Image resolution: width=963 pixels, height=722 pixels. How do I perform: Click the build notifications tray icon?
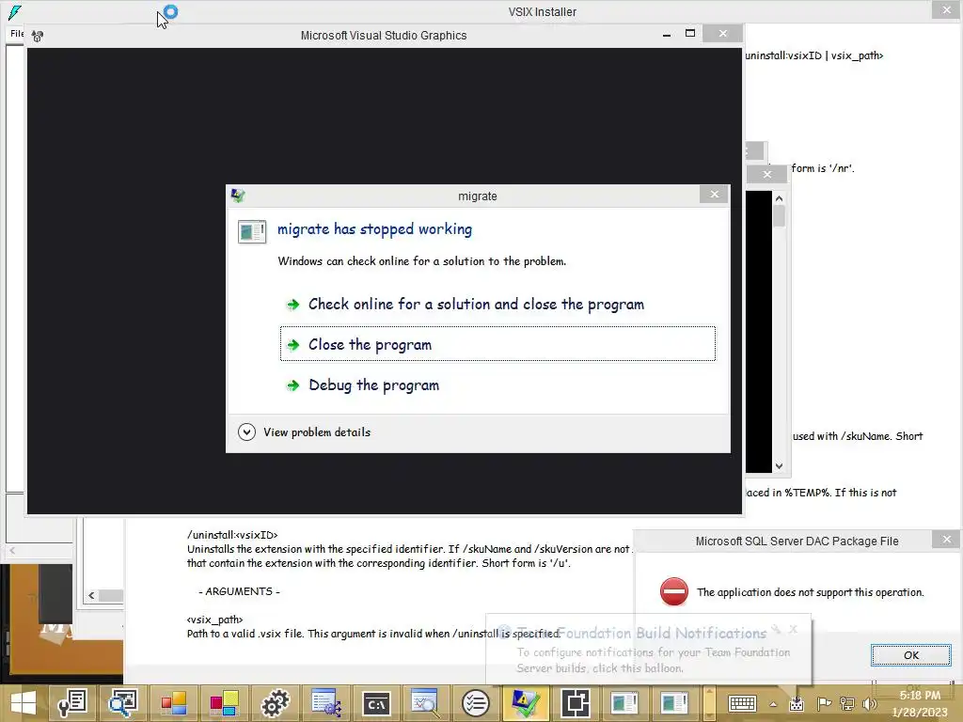(x=797, y=703)
